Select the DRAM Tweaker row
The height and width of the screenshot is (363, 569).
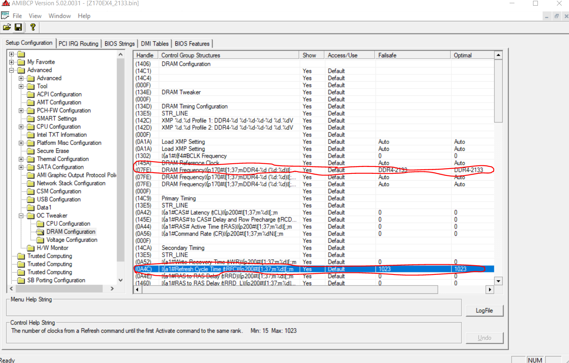pos(314,92)
